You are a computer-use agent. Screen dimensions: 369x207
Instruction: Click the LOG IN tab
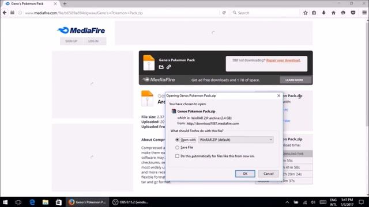tap(93, 41)
